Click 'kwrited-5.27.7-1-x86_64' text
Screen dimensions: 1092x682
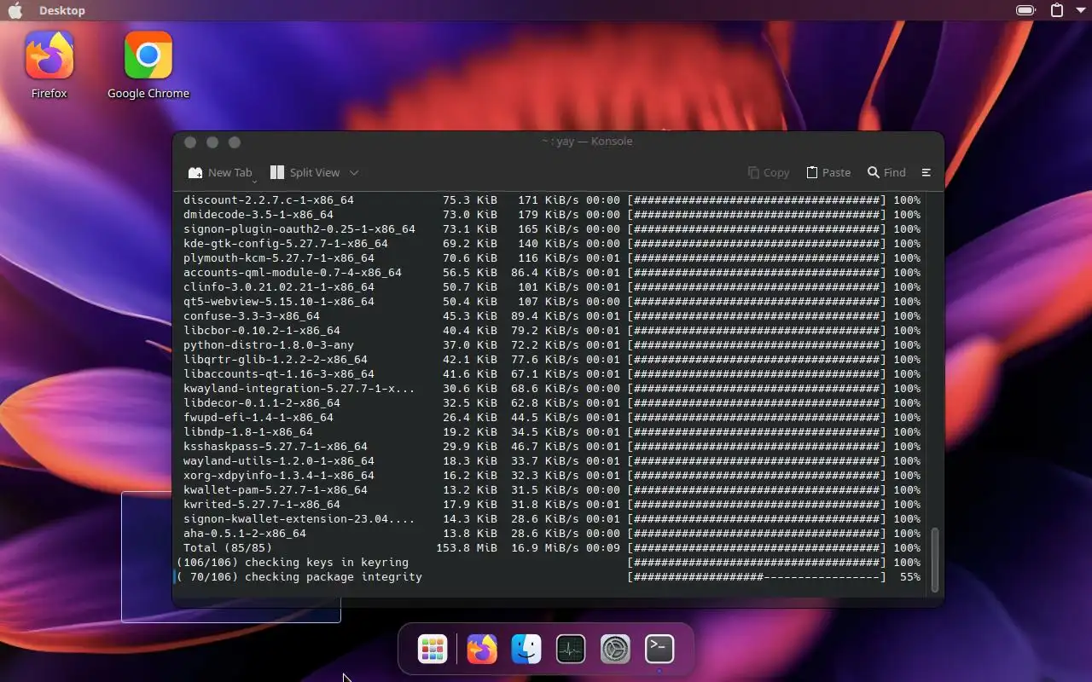pyautogui.click(x=262, y=505)
